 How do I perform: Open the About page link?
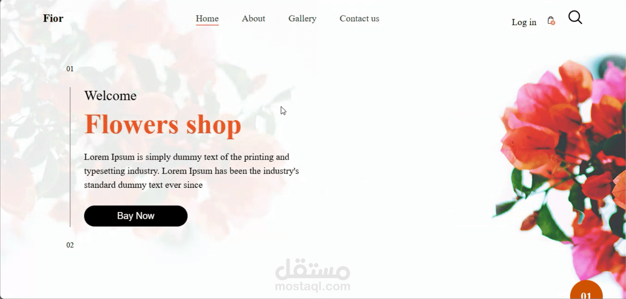coord(253,18)
